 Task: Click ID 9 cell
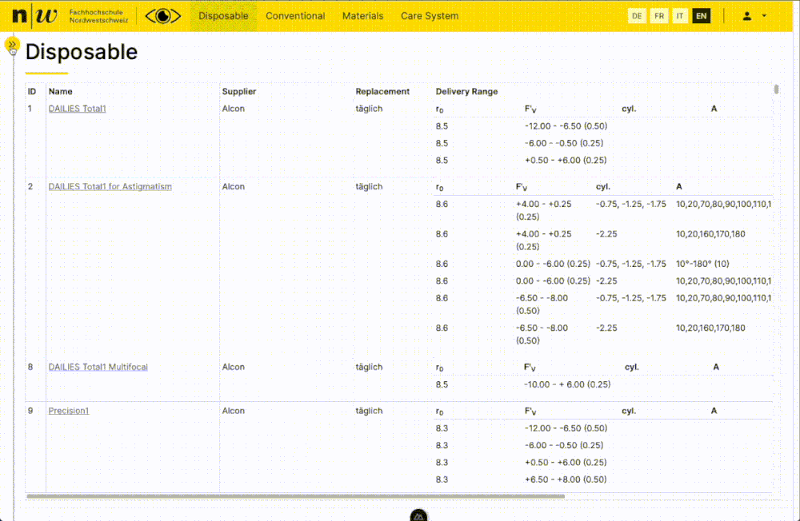pos(30,411)
